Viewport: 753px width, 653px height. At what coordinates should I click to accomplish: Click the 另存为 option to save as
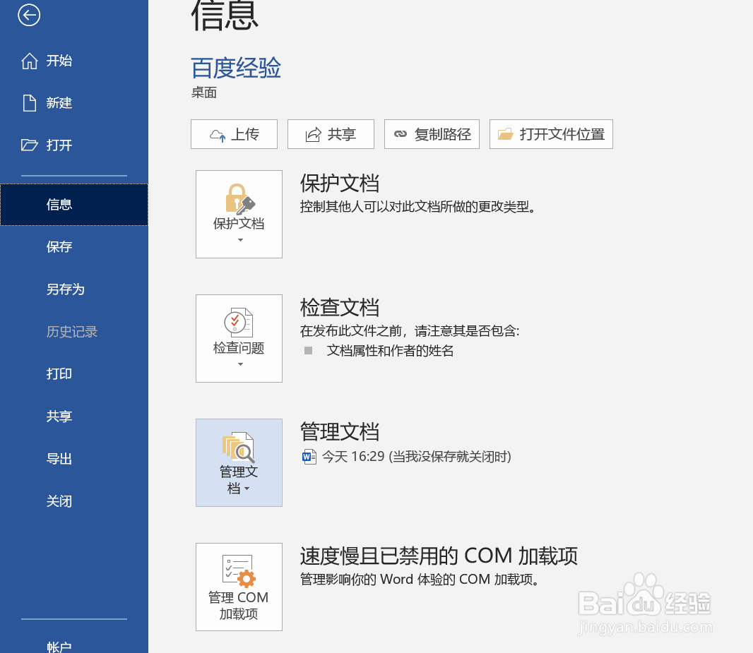64,289
